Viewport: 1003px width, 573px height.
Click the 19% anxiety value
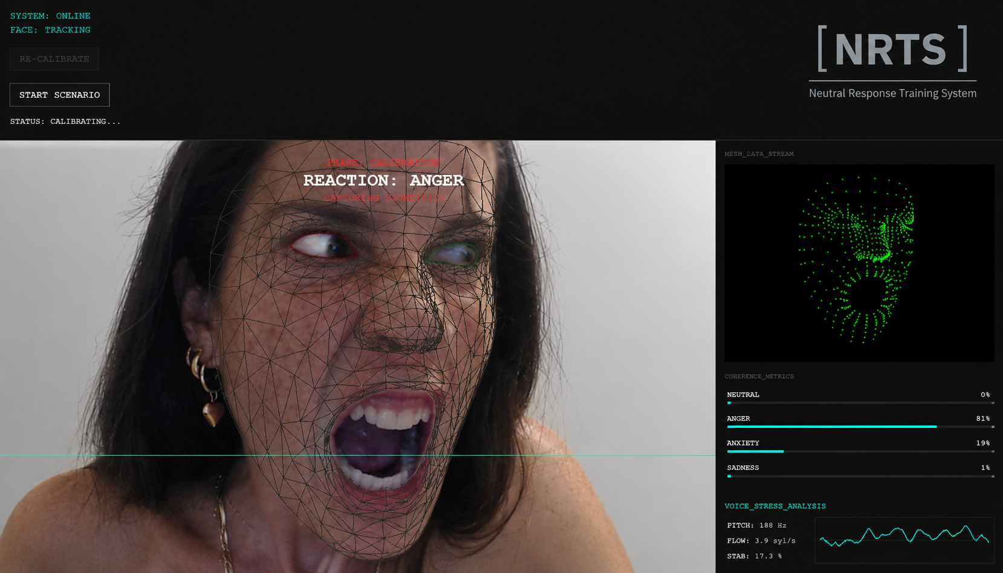click(983, 443)
